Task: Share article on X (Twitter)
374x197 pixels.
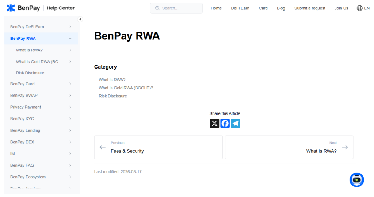Action: click(x=214, y=123)
